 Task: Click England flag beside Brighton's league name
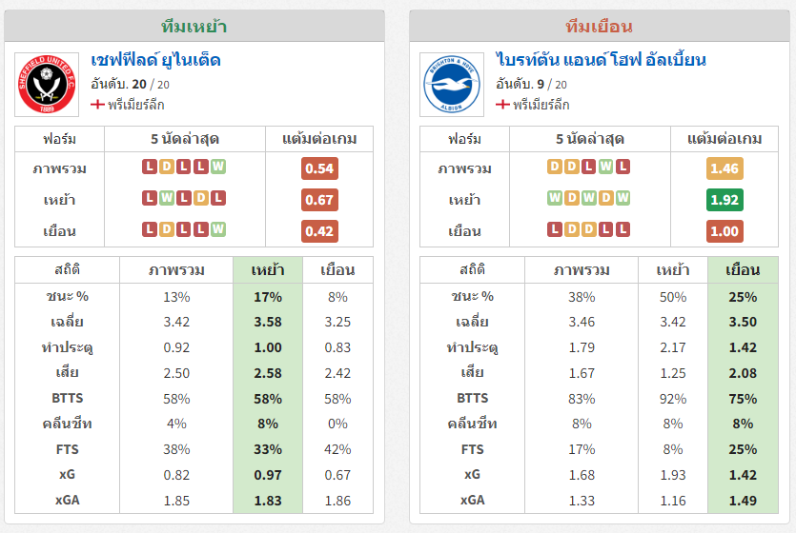(x=502, y=105)
